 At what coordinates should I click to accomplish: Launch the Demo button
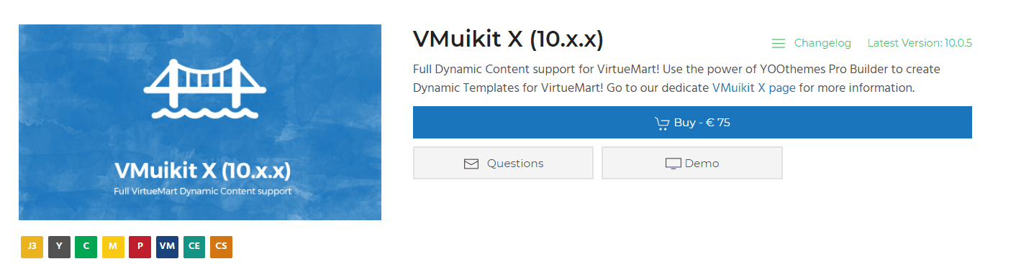point(691,163)
